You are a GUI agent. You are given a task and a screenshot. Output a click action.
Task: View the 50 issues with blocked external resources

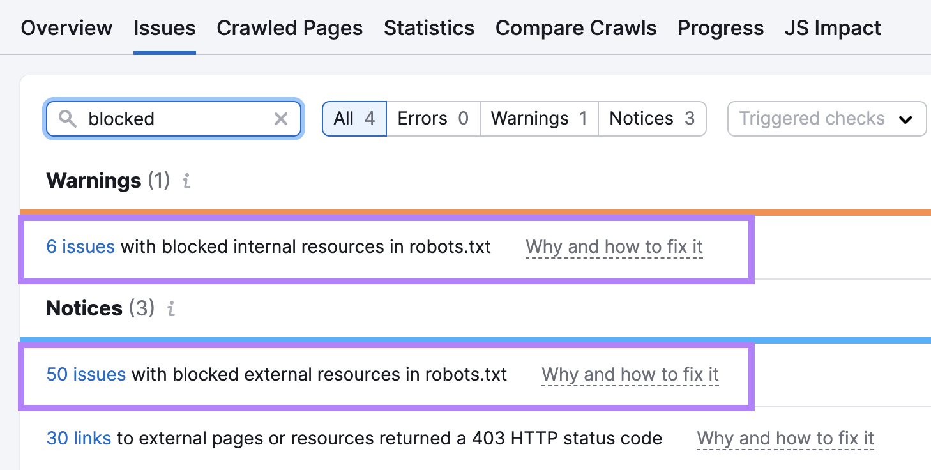click(x=86, y=375)
